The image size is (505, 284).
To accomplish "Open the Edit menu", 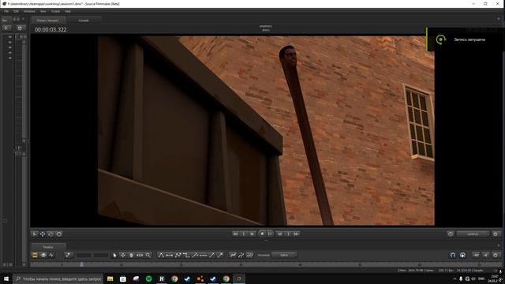I will tap(16, 11).
